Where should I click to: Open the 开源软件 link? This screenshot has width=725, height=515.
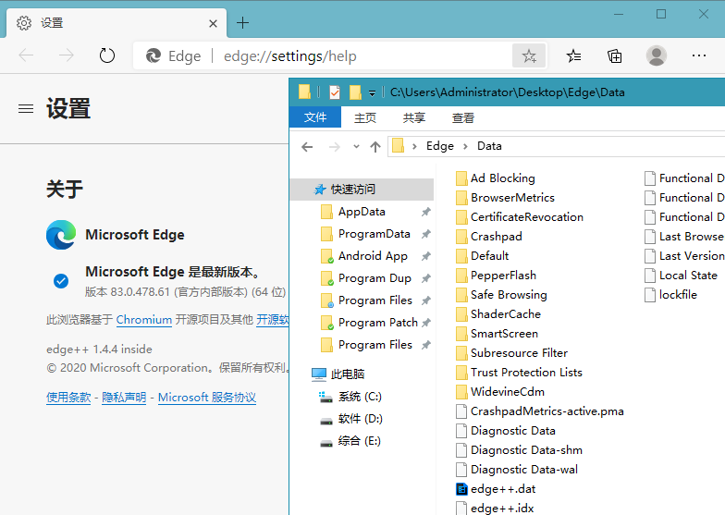[273, 320]
